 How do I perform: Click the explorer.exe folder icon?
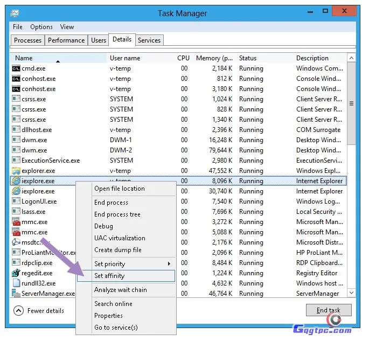click(16, 171)
